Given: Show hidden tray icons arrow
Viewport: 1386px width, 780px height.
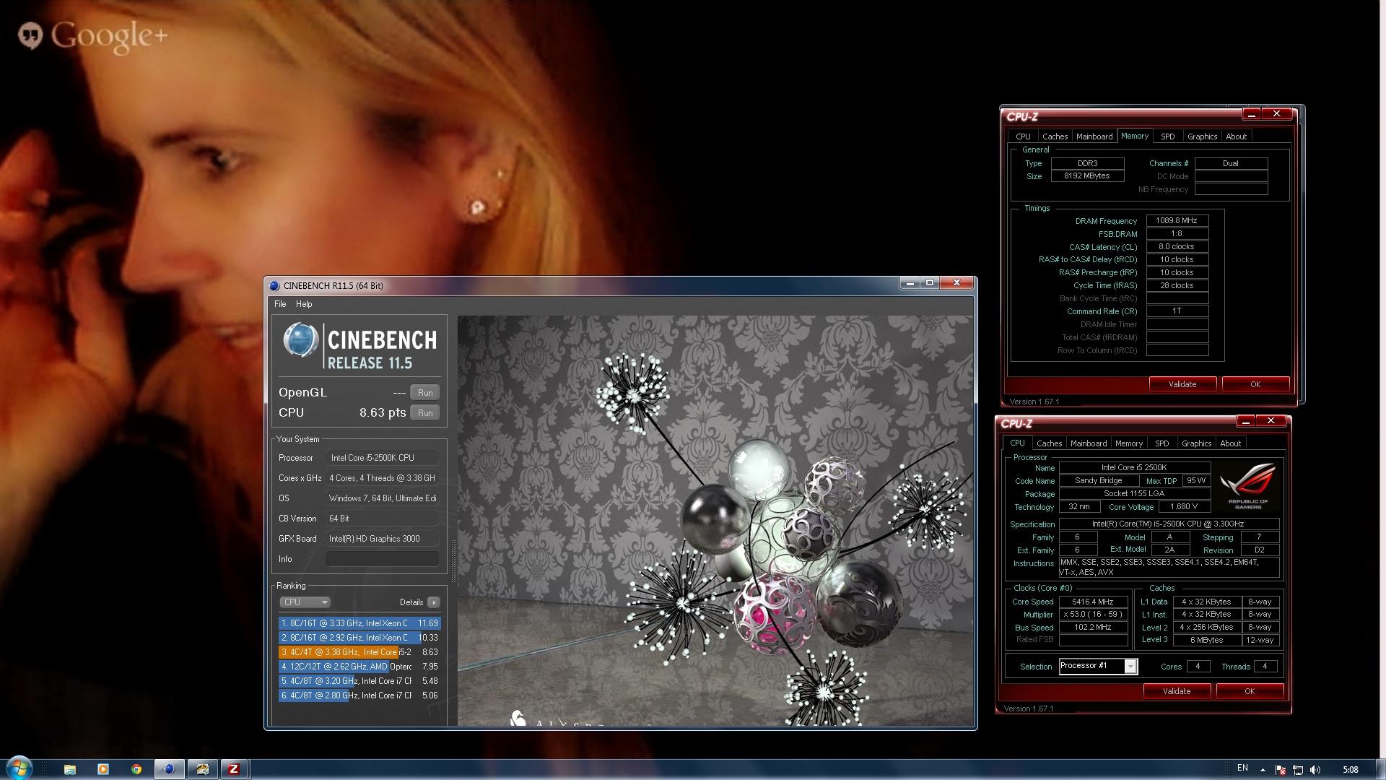Looking at the screenshot, I should pyautogui.click(x=1263, y=770).
